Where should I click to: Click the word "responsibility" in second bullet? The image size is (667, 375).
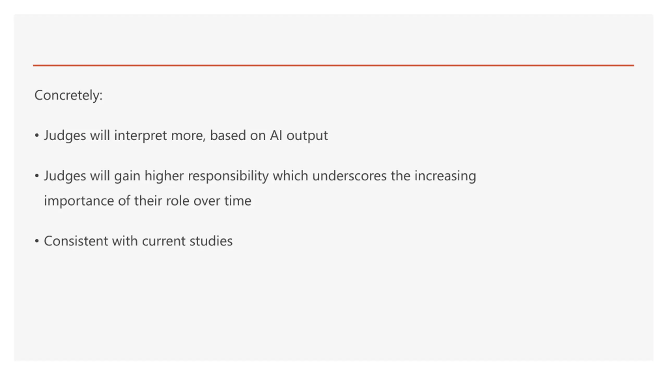[228, 176]
